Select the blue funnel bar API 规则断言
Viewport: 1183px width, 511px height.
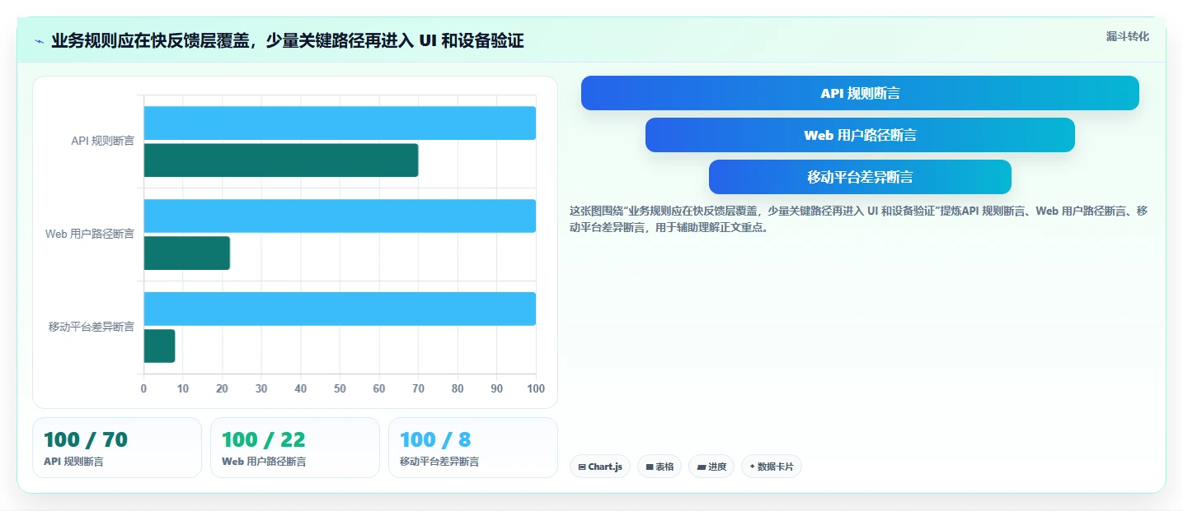point(860,93)
